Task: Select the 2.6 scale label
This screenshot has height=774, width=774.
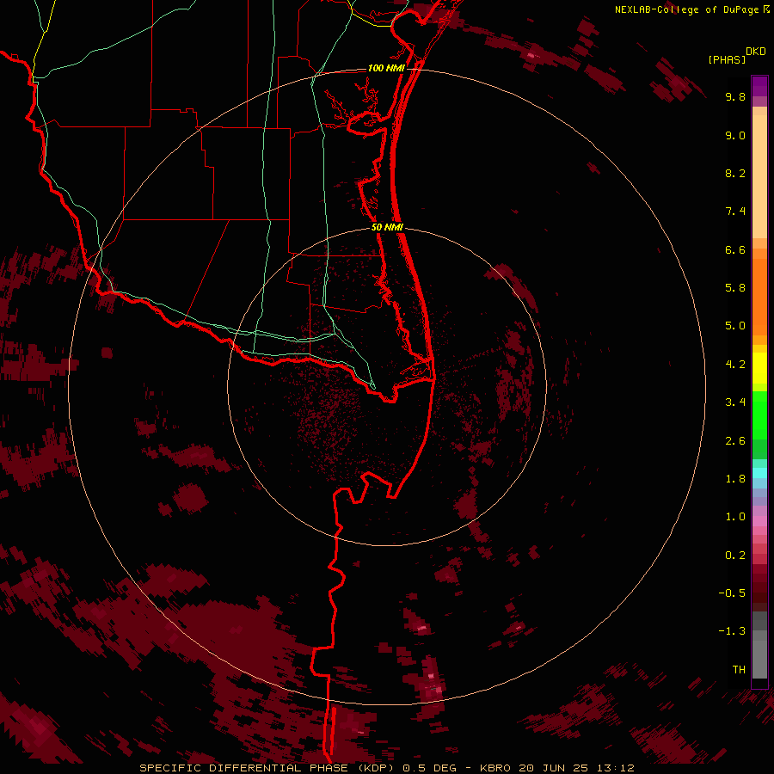Action: tap(735, 441)
